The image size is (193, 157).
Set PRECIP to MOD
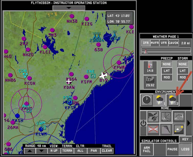(x=167, y=77)
